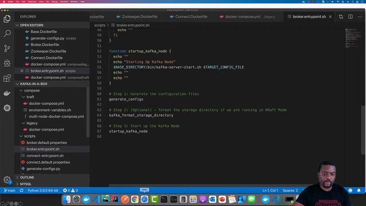Open the Explorer view in activity bar
The image size is (366, 206).
coord(7,19)
